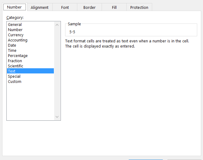
Task: Choose the Number category
Action: pyautogui.click(x=15, y=30)
